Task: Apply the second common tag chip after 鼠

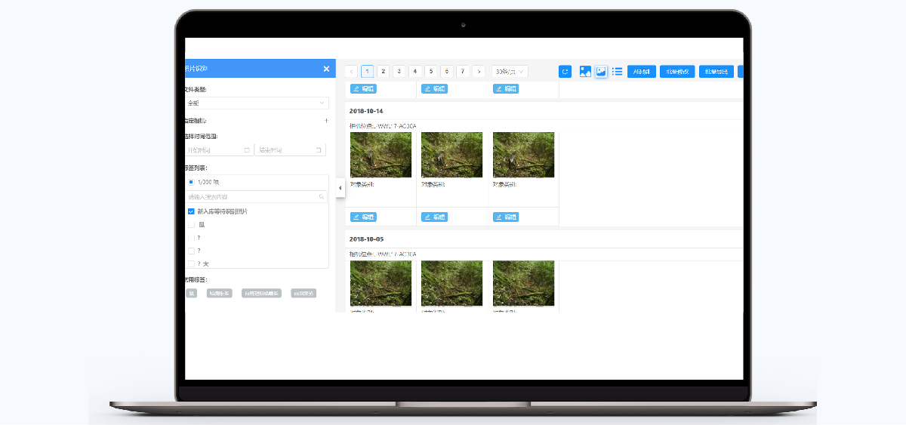Action: (x=220, y=293)
